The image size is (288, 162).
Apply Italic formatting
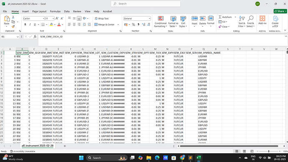point(30,25)
